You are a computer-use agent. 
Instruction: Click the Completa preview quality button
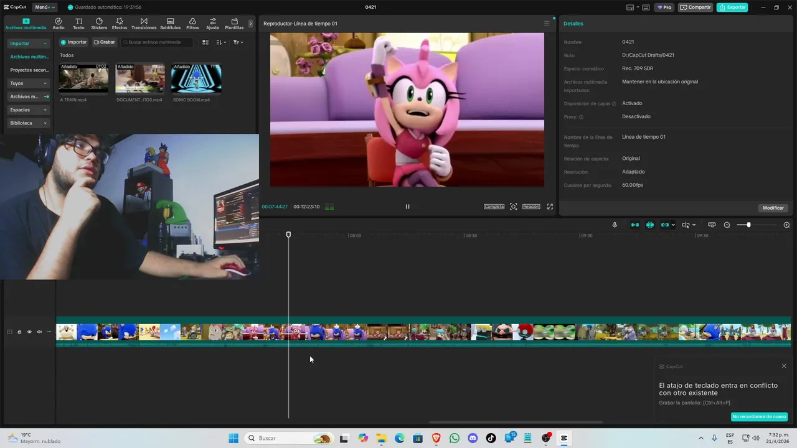pyautogui.click(x=494, y=207)
